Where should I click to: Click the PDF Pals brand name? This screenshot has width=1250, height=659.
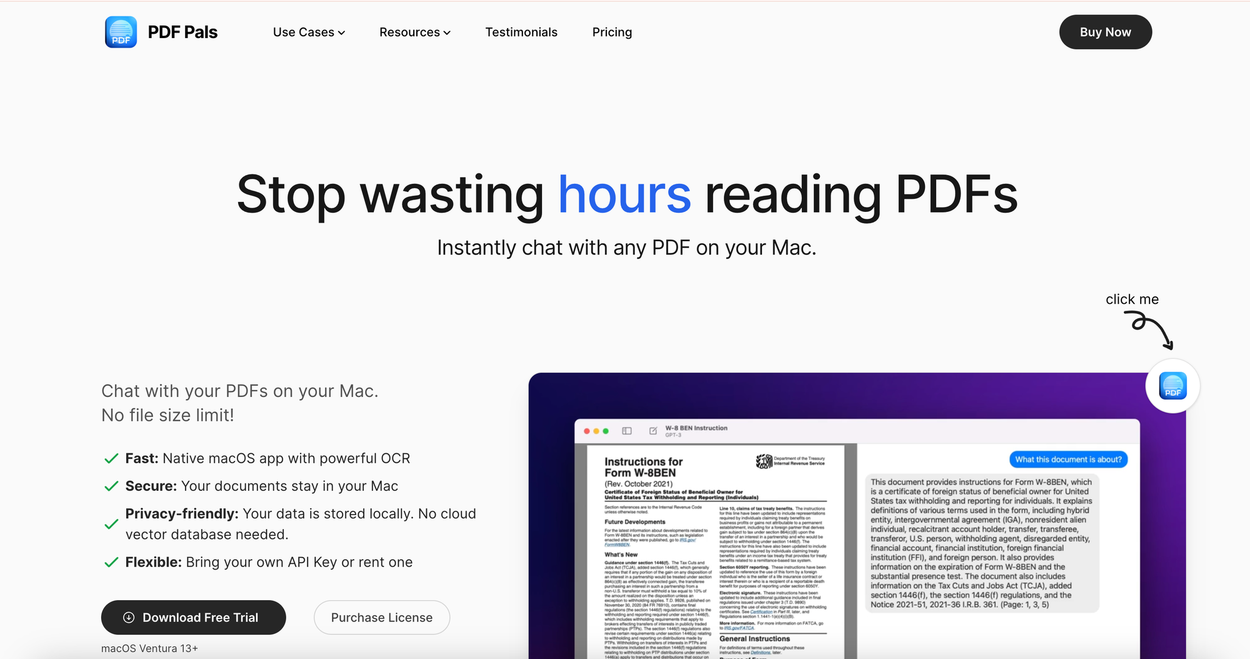[182, 32]
